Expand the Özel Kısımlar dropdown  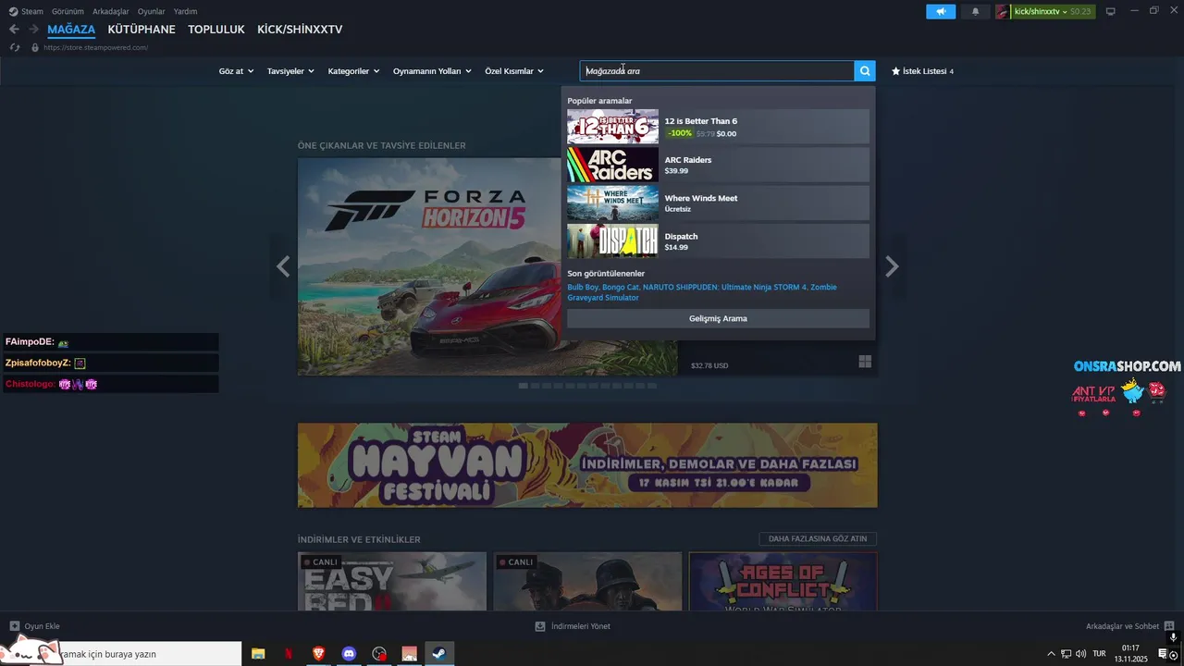pos(514,71)
